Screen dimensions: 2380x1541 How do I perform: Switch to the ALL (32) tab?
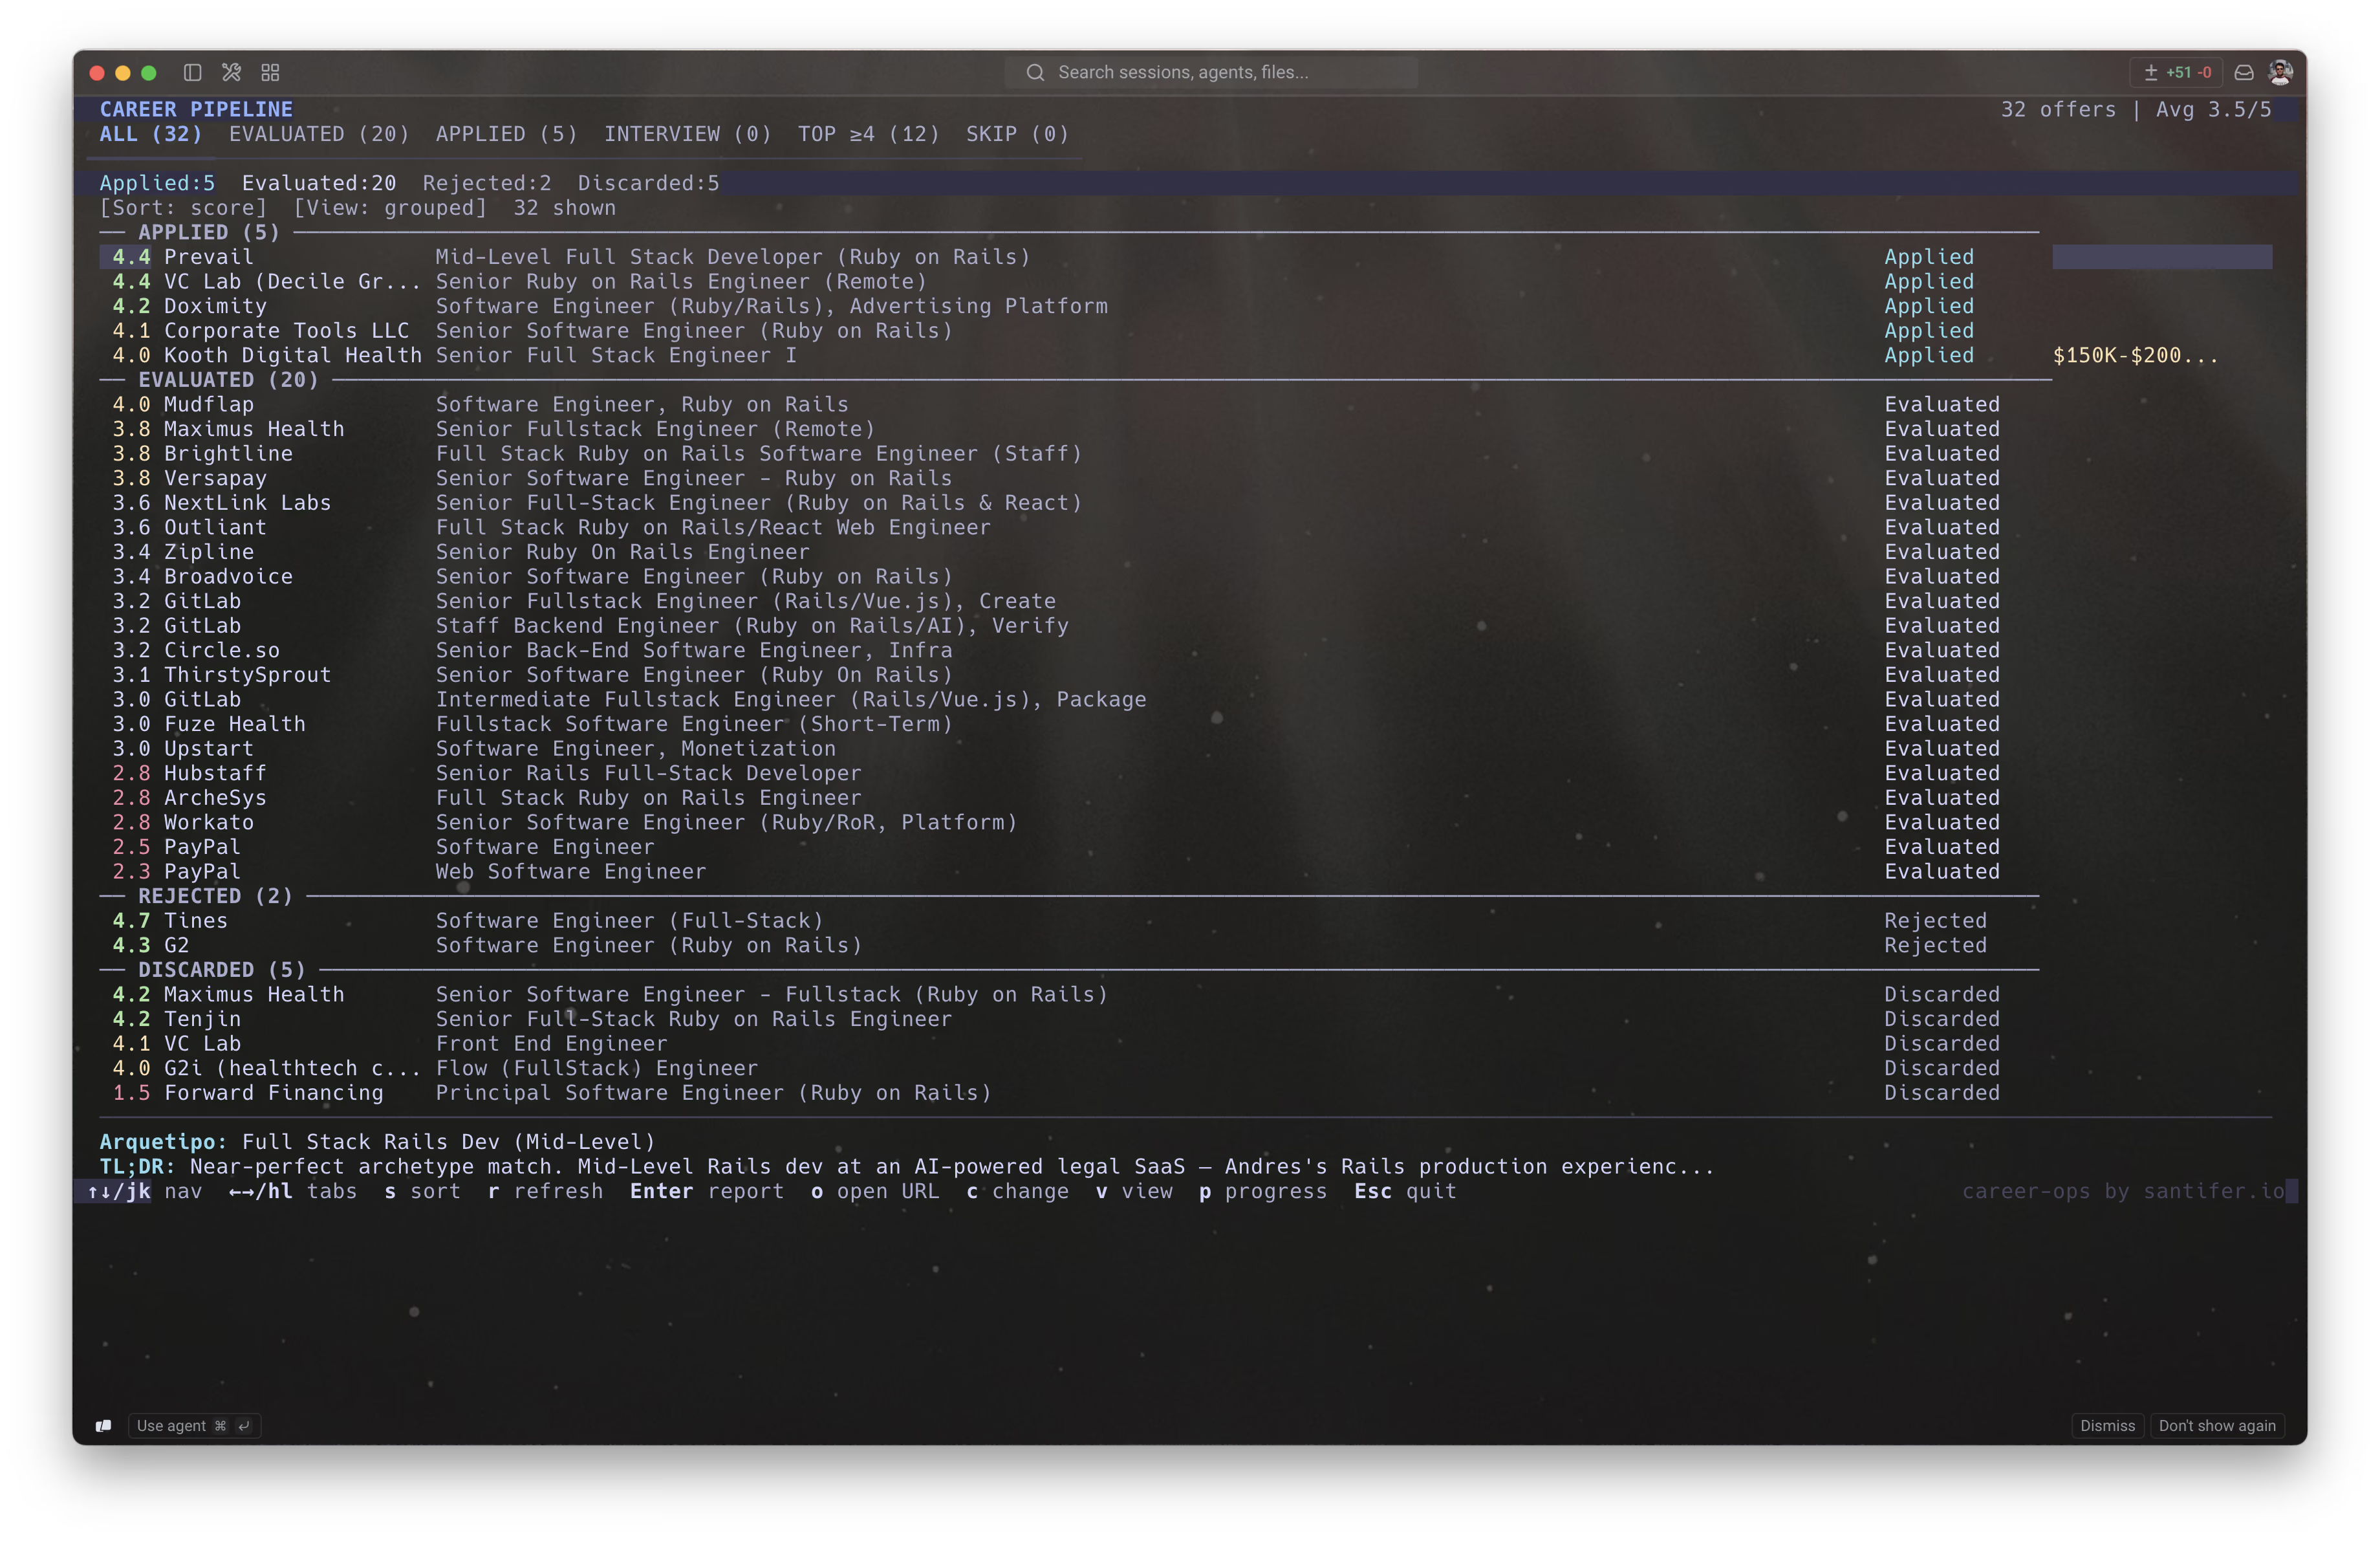point(150,134)
